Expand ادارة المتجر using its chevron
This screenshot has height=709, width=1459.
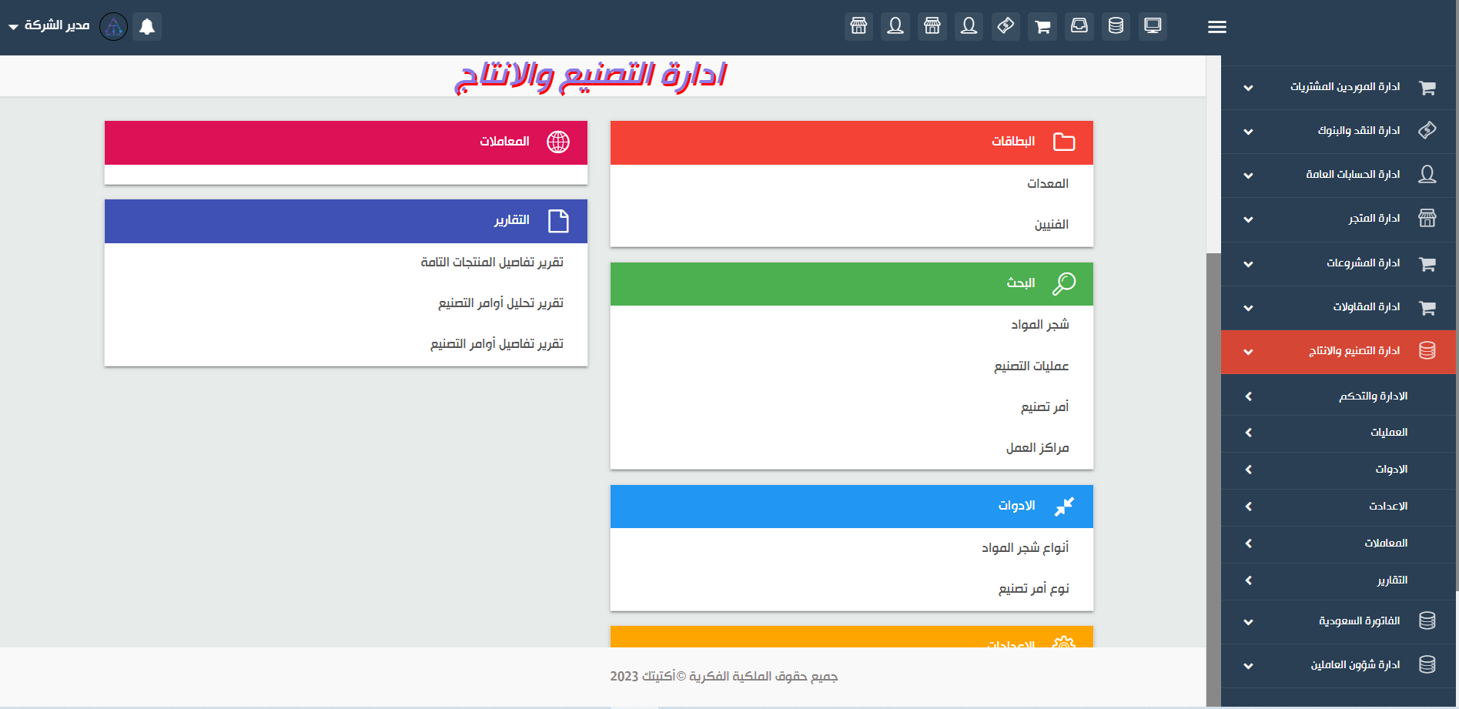[x=1248, y=219]
